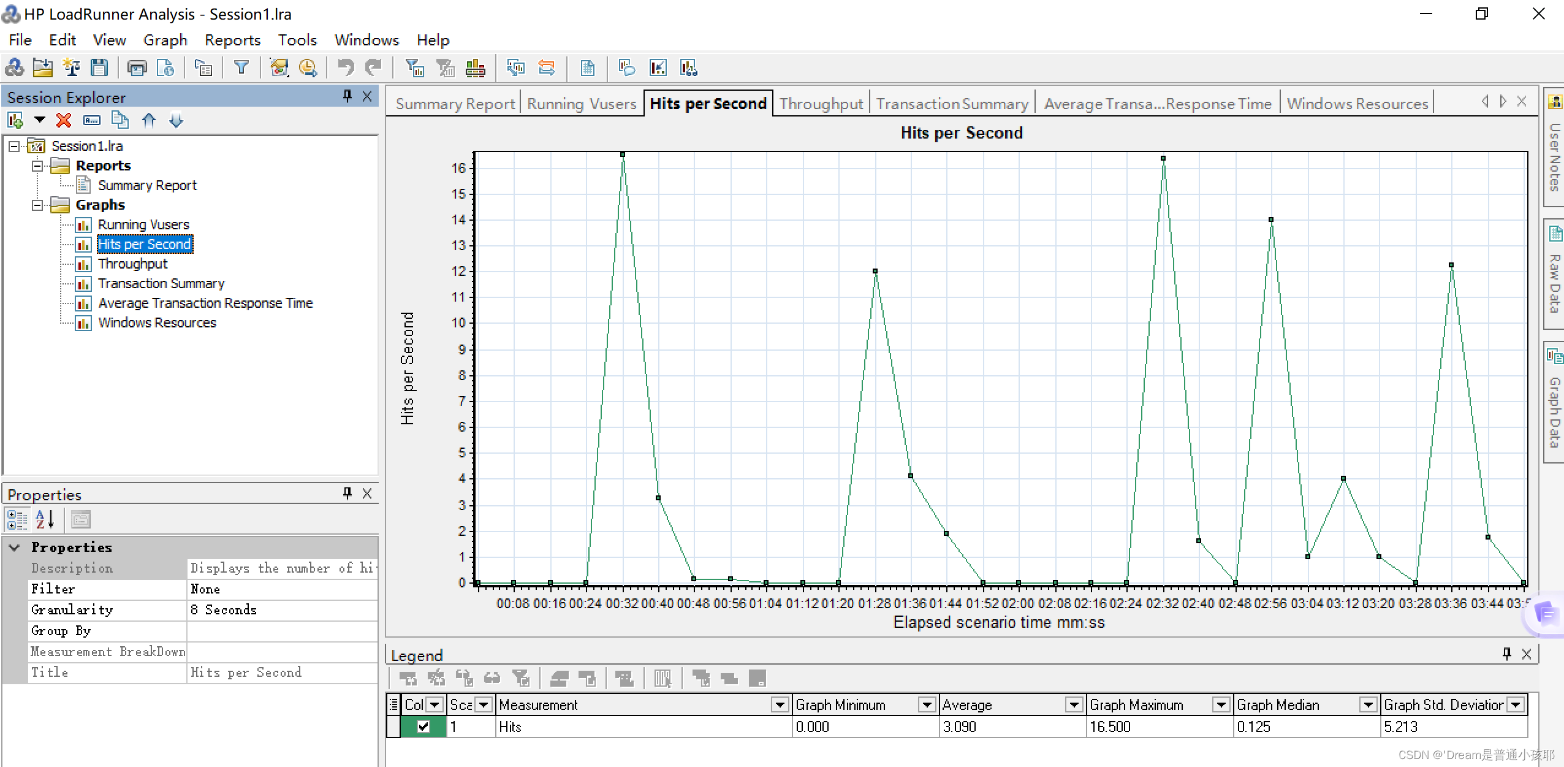Open the Col column filter dropdown
This screenshot has height=767, width=1564.
click(435, 704)
